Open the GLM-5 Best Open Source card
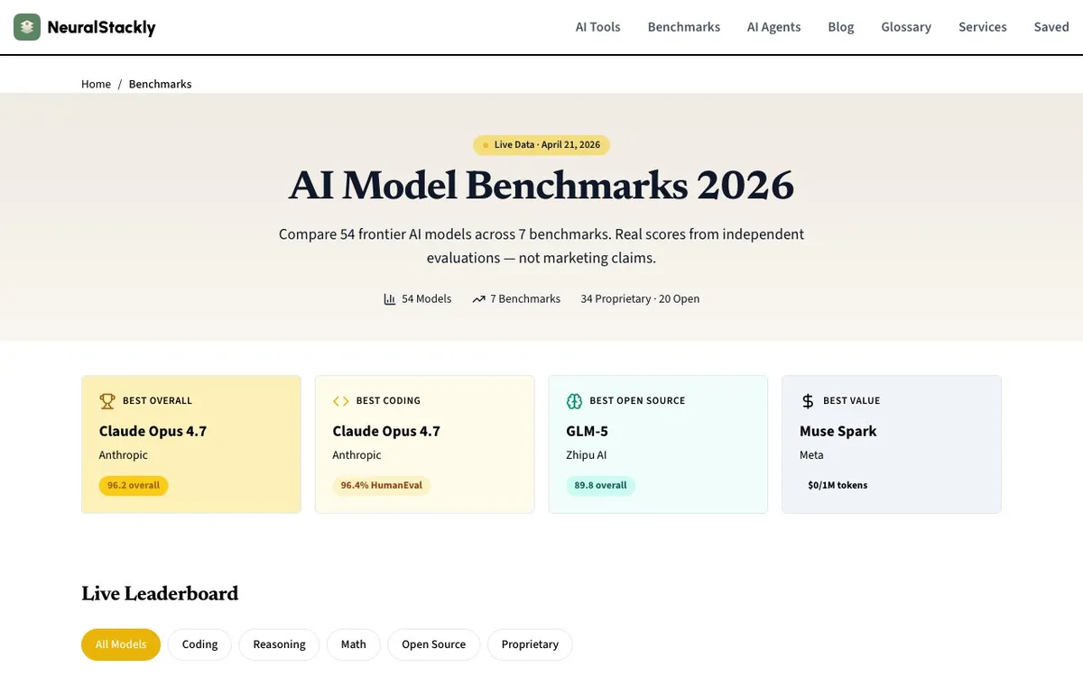1083x676 pixels. point(658,444)
